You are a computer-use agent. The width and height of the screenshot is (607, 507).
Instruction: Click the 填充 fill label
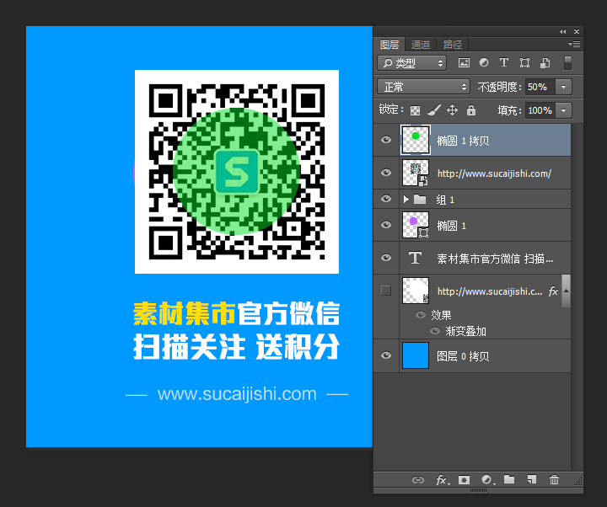[510, 111]
